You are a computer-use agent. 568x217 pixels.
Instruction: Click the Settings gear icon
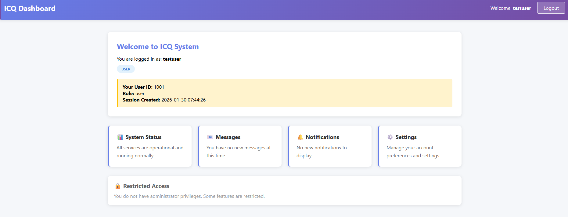point(390,137)
